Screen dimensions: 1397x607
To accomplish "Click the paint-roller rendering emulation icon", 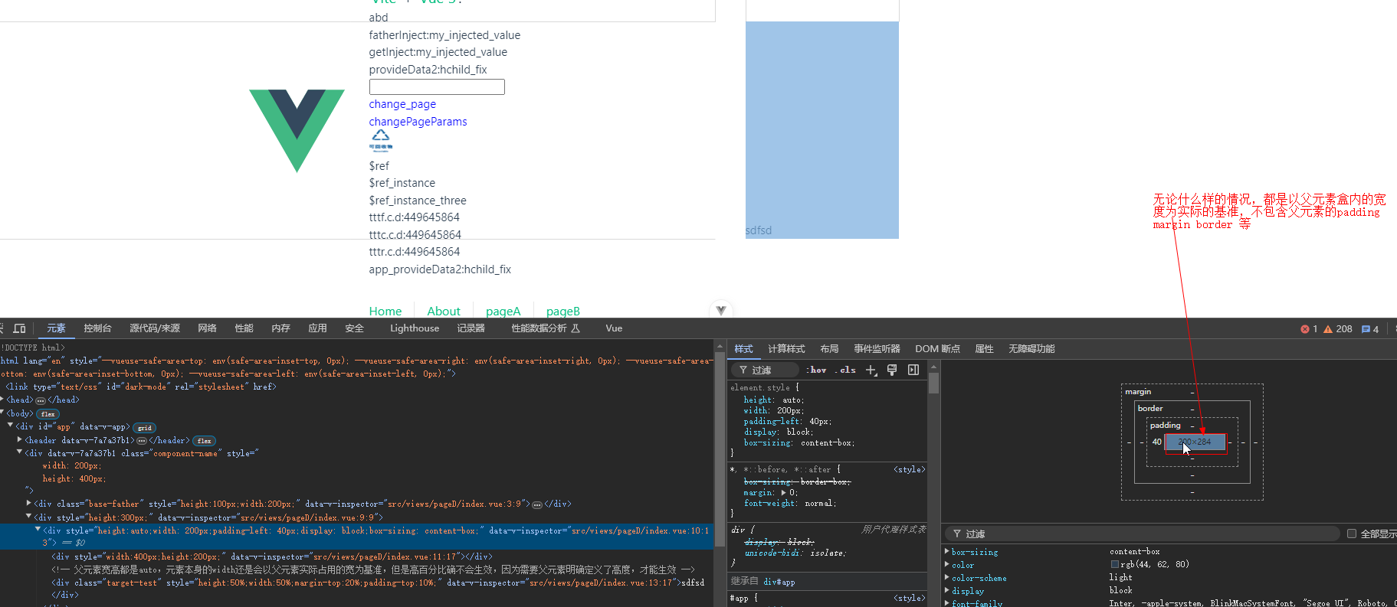I will (x=892, y=370).
